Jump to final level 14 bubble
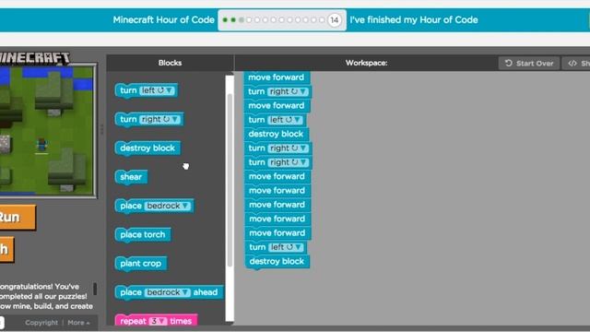The image size is (590, 332). tap(334, 20)
